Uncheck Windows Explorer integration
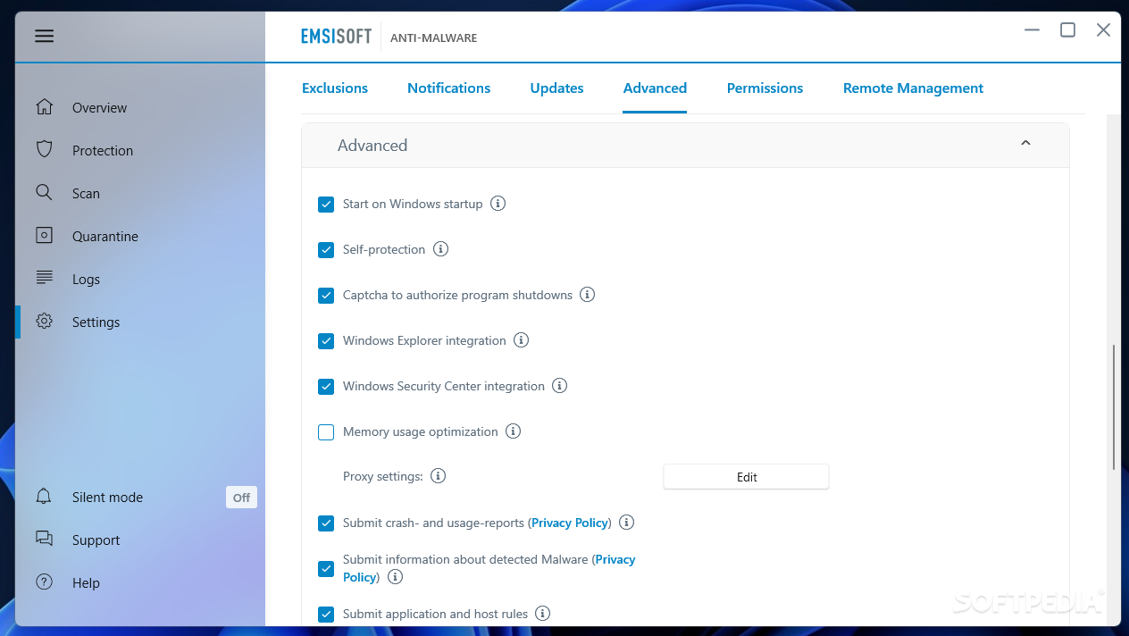 326,341
